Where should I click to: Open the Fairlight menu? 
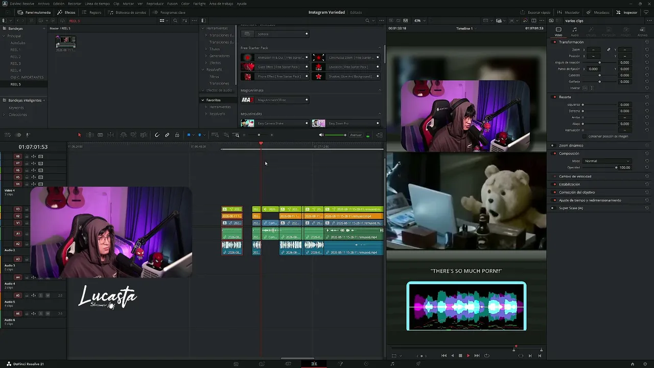199,4
